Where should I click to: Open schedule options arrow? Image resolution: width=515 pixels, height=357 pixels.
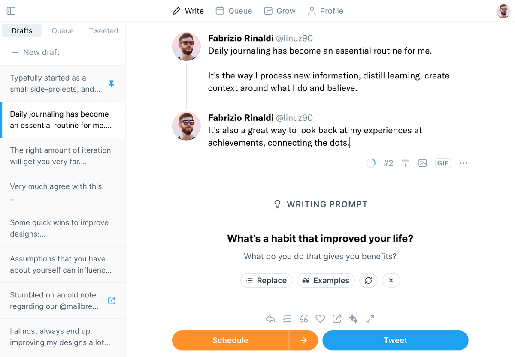[303, 340]
